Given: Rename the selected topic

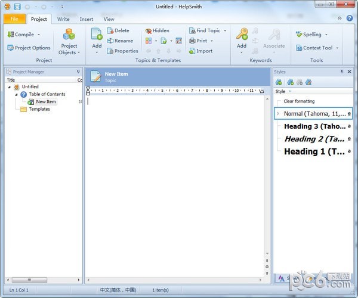Looking at the screenshot, I should point(120,41).
